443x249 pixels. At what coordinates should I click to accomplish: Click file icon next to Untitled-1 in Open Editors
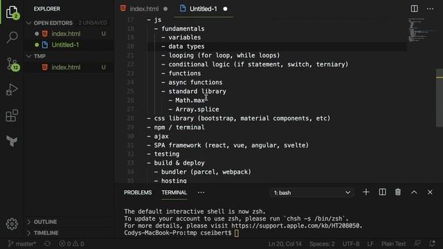pyautogui.click(x=44, y=45)
